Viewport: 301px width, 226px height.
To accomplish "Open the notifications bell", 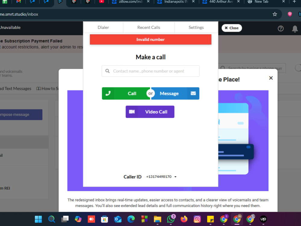I will (x=295, y=29).
